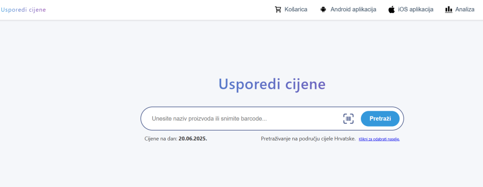The height and width of the screenshot is (187, 483).
Task: Go to the Analiza page
Action: tap(460, 10)
